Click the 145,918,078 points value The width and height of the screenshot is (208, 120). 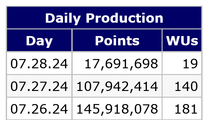[x=117, y=109]
